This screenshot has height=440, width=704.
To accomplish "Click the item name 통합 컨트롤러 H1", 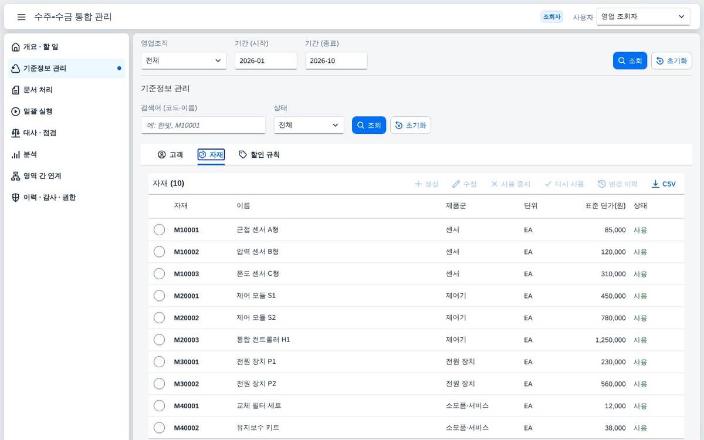I will [263, 340].
